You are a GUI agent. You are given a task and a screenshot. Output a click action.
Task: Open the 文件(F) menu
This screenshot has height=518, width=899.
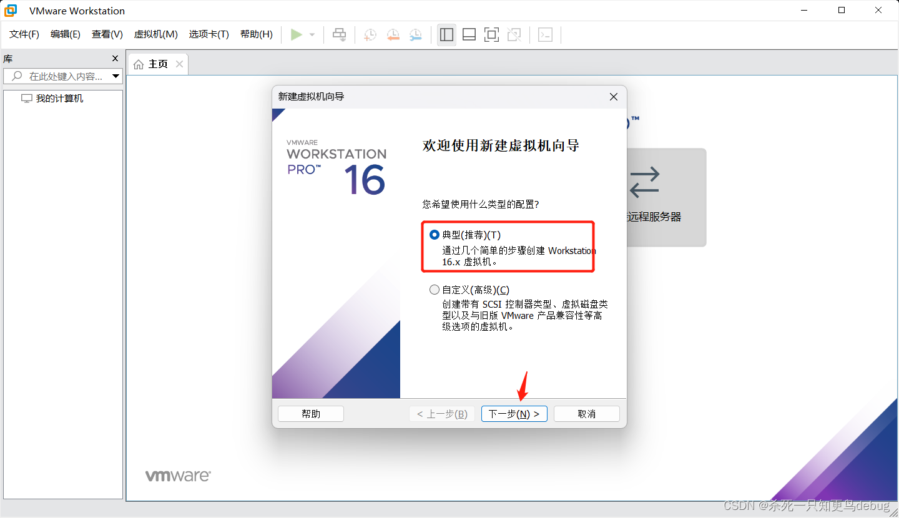pos(24,34)
